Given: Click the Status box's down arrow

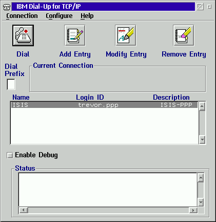Looking at the screenshot, I should (201, 202).
